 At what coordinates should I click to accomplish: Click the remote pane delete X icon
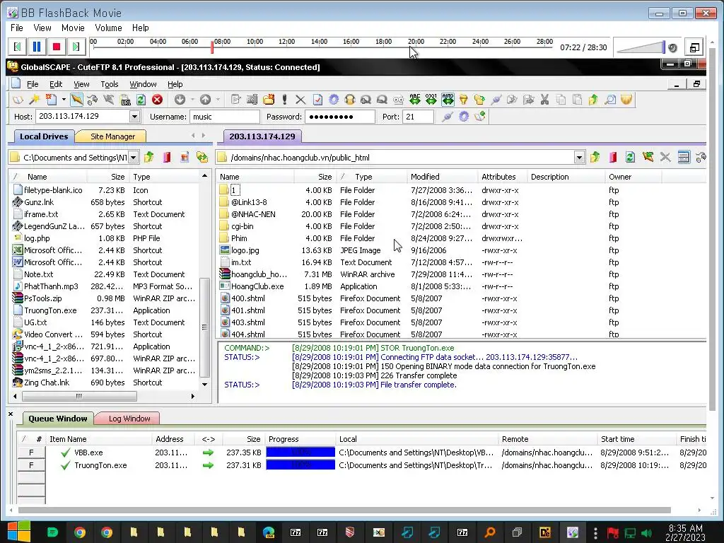[x=665, y=158]
